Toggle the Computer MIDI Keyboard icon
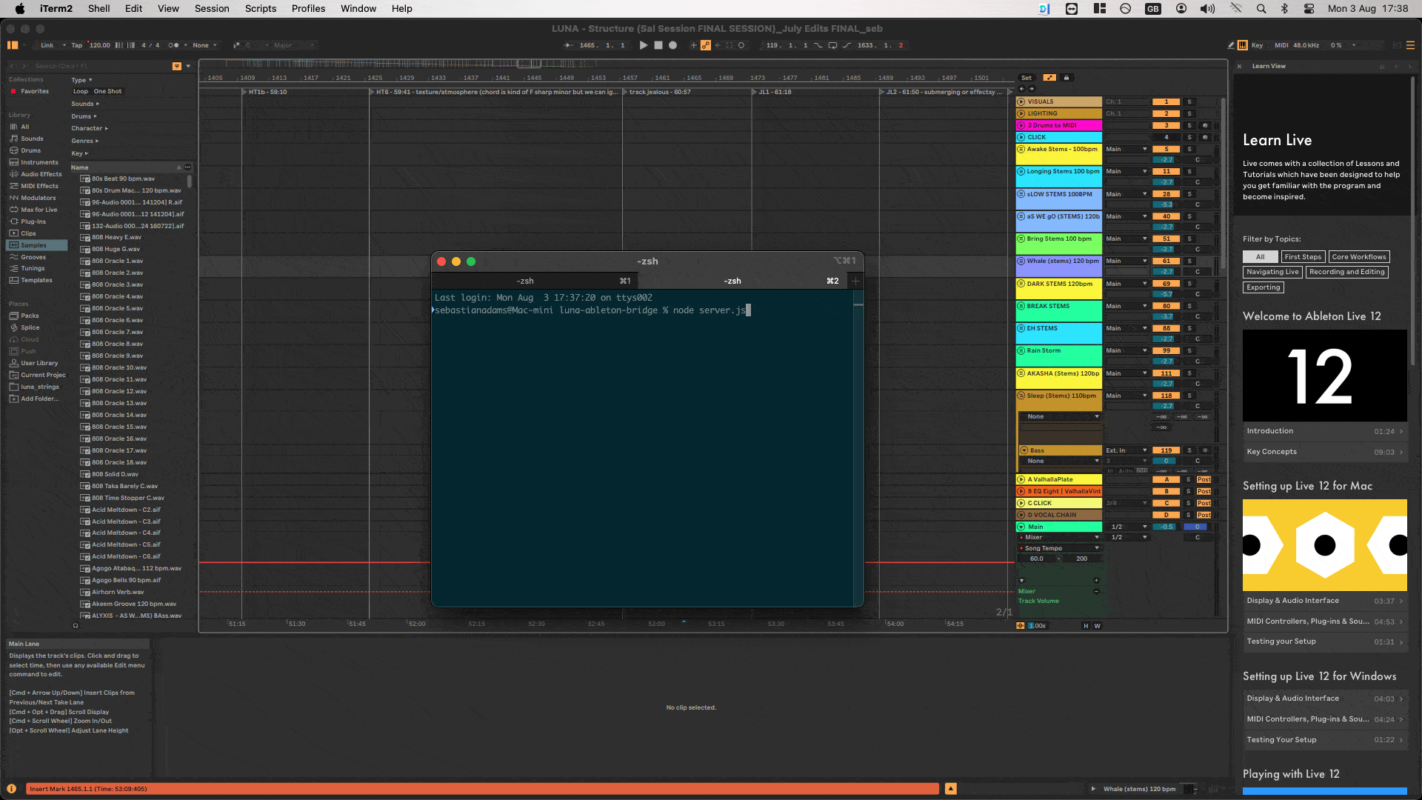 [x=1243, y=45]
